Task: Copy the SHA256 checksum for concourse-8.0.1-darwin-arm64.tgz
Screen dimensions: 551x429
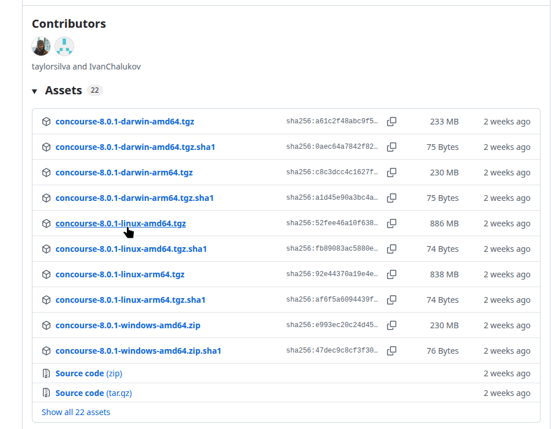Action: point(392,173)
